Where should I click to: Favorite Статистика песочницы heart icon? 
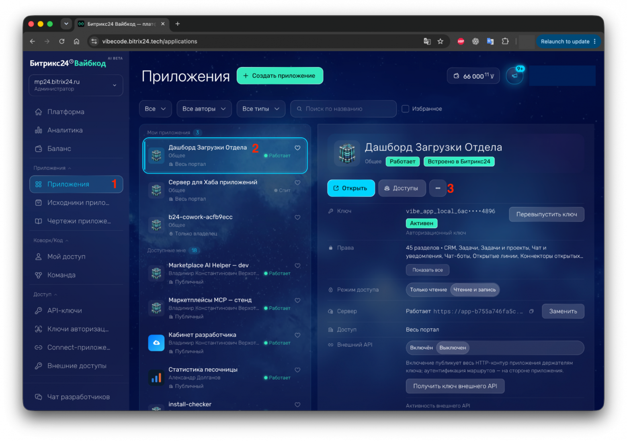tap(297, 370)
